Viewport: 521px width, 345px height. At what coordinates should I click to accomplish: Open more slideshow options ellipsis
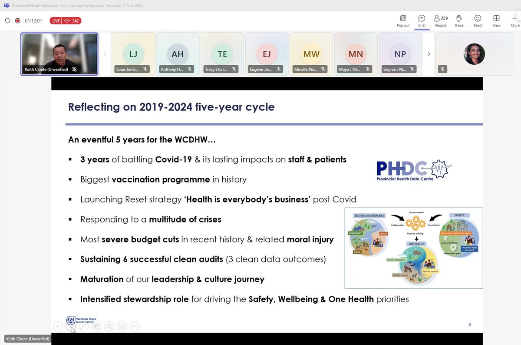click(135, 326)
